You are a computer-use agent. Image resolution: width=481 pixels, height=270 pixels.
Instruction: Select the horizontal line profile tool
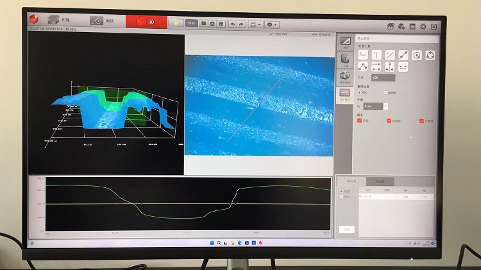tap(362, 55)
